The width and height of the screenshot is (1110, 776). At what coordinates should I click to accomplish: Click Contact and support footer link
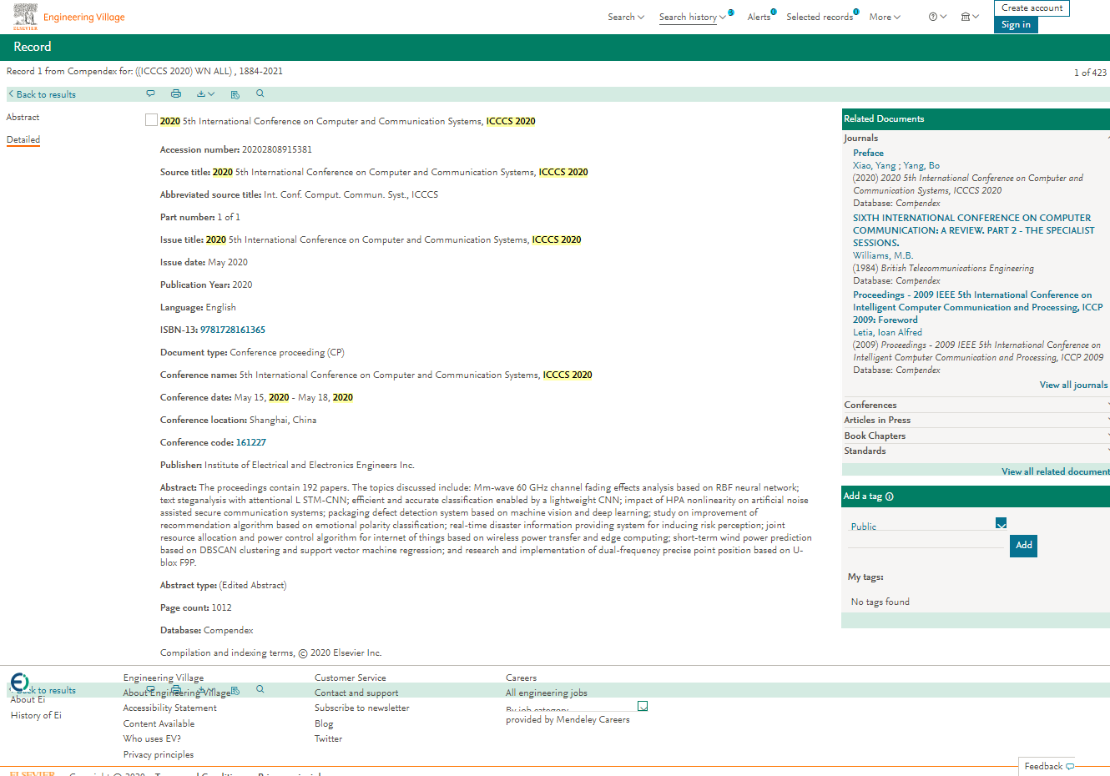coord(356,693)
